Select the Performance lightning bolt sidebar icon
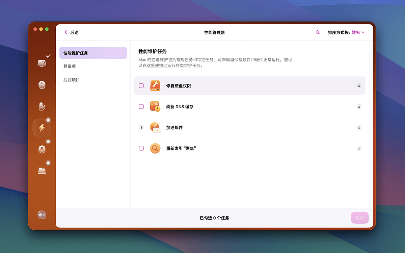405x253 pixels. coord(42,128)
